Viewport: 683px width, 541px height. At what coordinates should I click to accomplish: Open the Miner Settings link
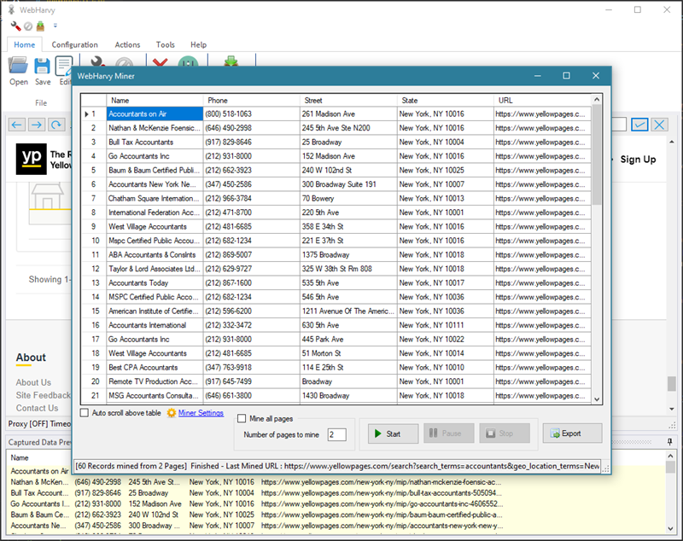(x=201, y=413)
